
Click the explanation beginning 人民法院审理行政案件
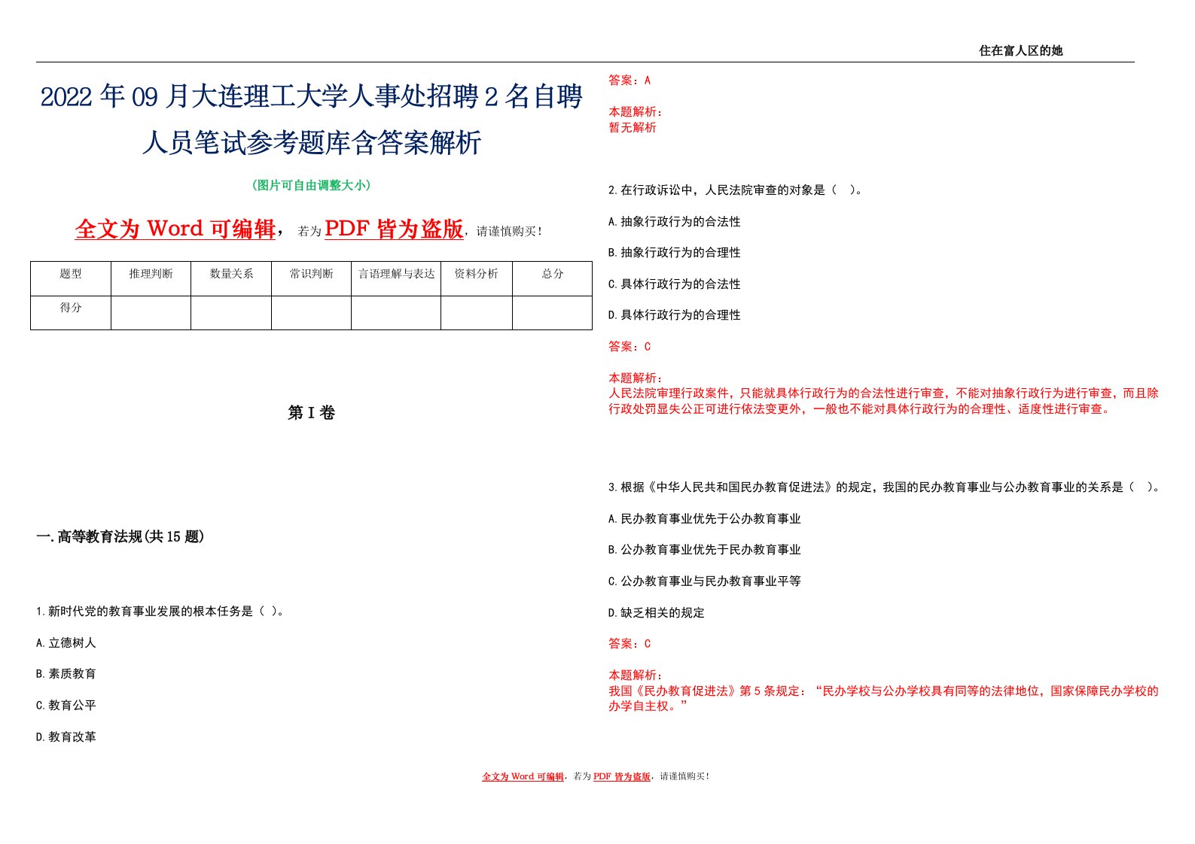point(884,401)
